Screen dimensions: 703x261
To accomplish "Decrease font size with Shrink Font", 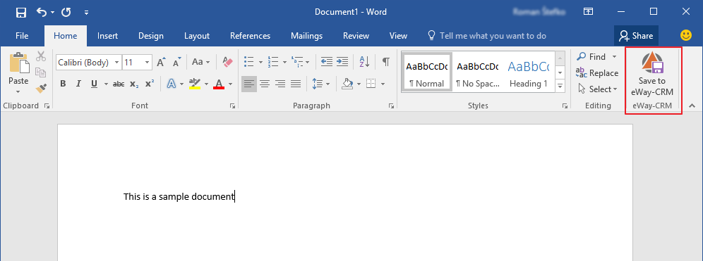I will pyautogui.click(x=177, y=62).
